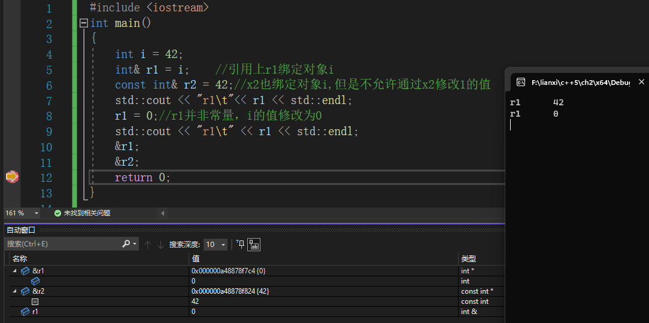Select the &r2 name in the Autos window
Image resolution: width=649 pixels, height=323 pixels.
pyautogui.click(x=38, y=291)
